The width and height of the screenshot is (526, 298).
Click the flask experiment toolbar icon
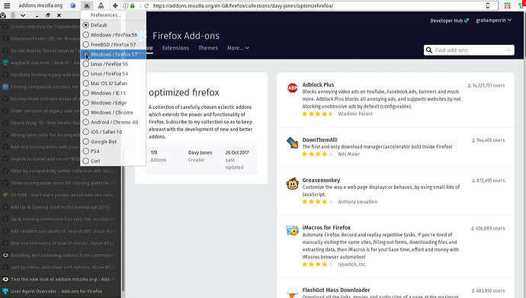[x=101, y=5]
